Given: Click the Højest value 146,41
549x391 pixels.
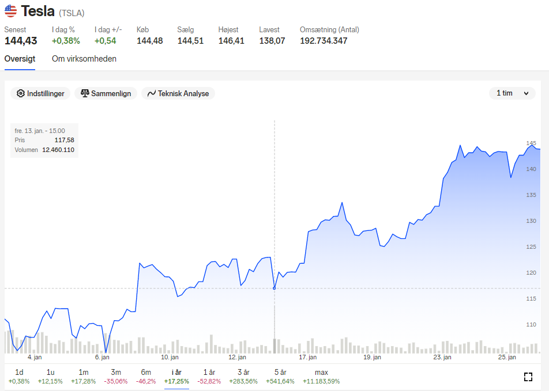Looking at the screenshot, I should click(231, 40).
